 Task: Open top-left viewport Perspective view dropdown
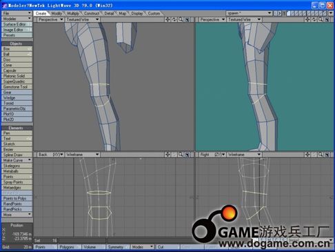50,19
